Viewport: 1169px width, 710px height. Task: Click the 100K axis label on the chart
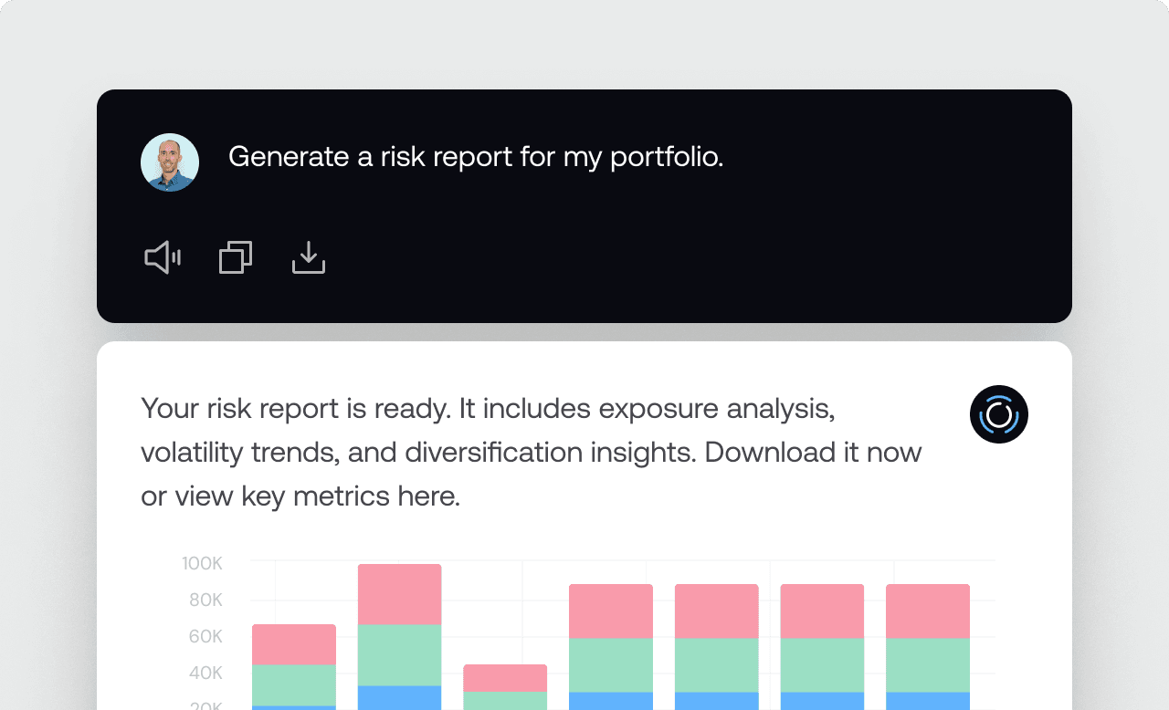pyautogui.click(x=201, y=563)
